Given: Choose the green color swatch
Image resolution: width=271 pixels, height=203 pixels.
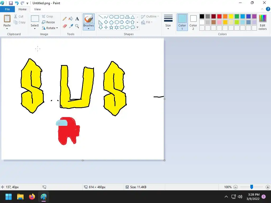Looking at the screenshot, I should (237, 16).
